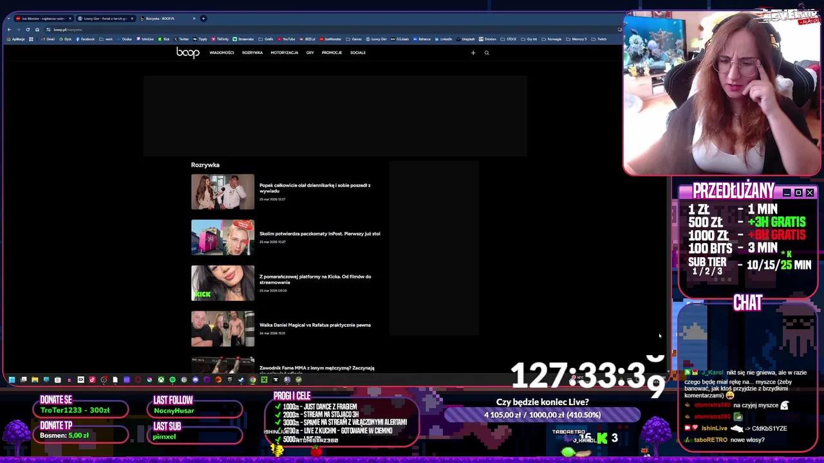Screen dimensions: 824x463
Task: Open Kick bookmark
Action: (164, 39)
